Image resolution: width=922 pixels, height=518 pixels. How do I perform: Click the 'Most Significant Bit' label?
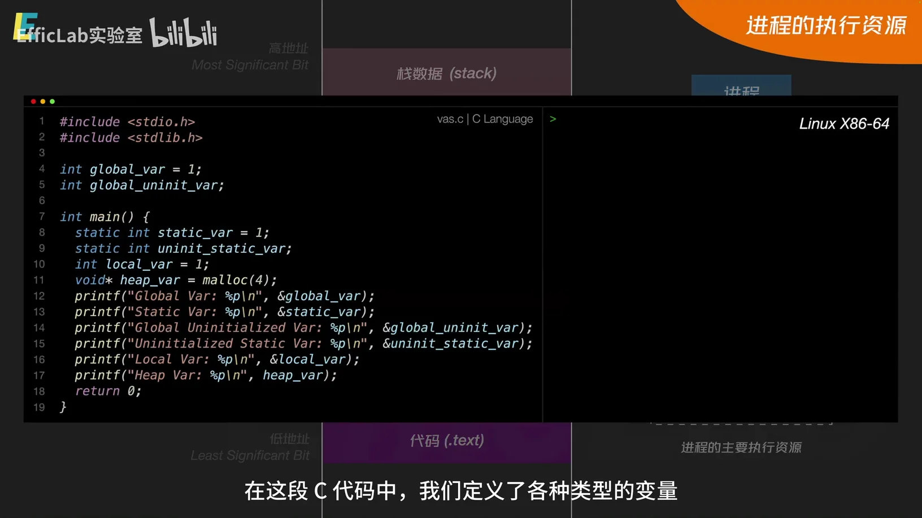[x=250, y=65]
